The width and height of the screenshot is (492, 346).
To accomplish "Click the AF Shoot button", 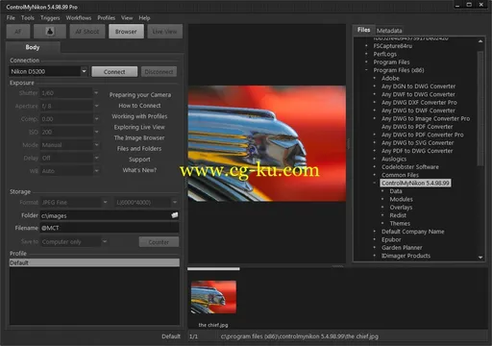I will 87,32.
